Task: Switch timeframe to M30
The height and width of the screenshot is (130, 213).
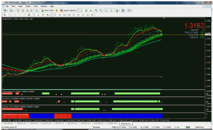Action: (69, 15)
